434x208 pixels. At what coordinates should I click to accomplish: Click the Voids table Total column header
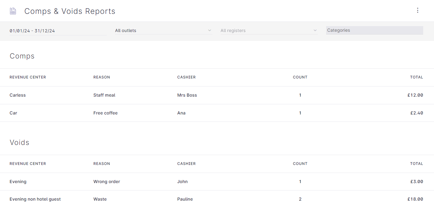[x=416, y=164]
